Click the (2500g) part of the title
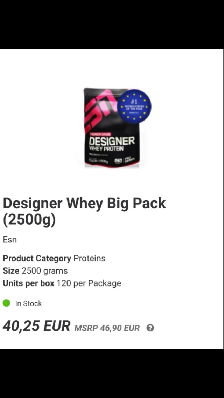This screenshot has height=398, width=224. point(29,220)
